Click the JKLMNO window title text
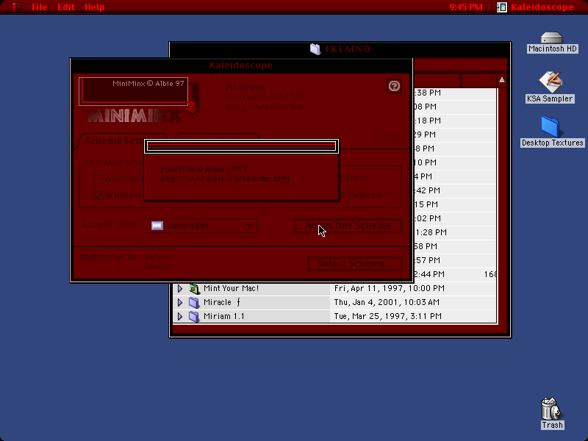The image size is (588, 441). pos(348,49)
